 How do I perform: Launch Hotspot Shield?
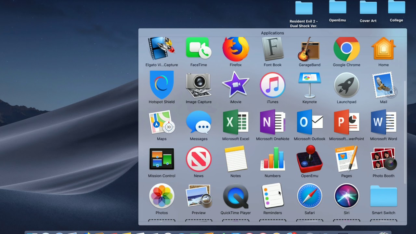[162, 85]
